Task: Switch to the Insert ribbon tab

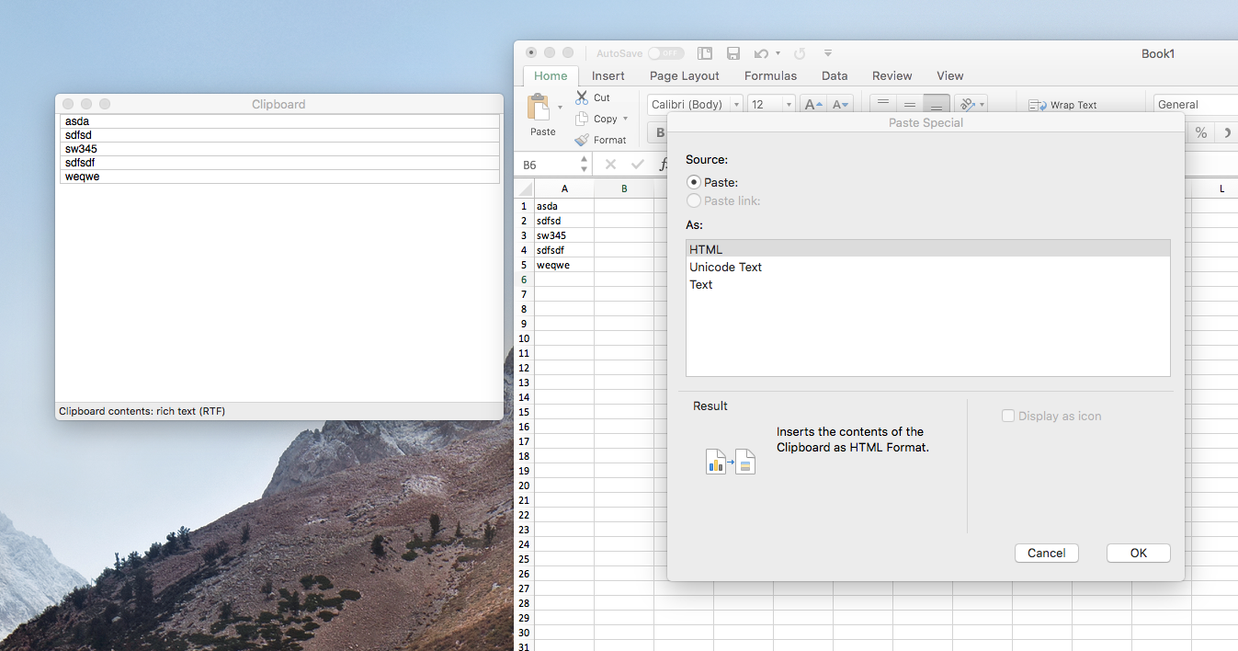Action: tap(608, 75)
